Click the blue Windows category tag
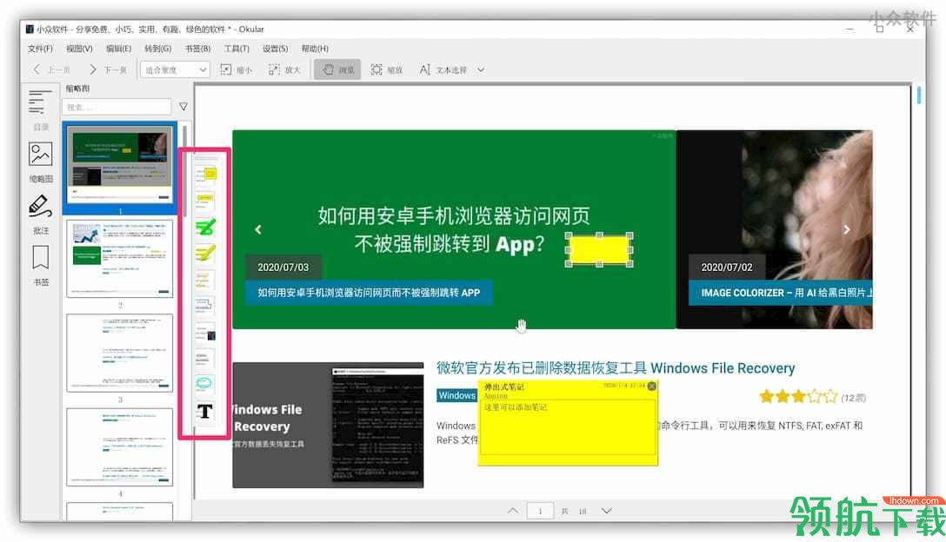The image size is (946, 542). [456, 395]
